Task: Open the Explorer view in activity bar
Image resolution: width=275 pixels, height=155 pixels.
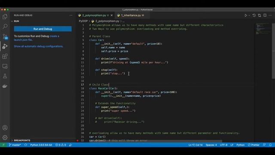Action: point(5,17)
